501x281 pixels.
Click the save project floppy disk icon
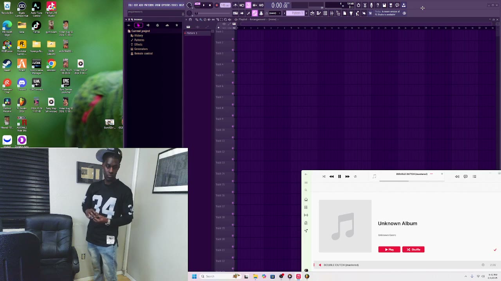point(384,5)
